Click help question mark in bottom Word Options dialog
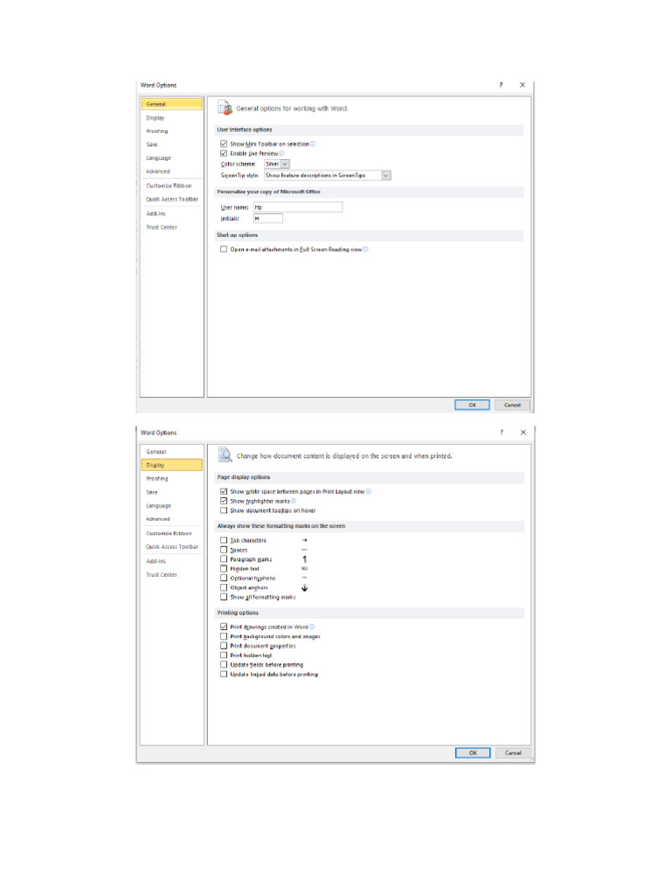The width and height of the screenshot is (671, 895). 502,432
